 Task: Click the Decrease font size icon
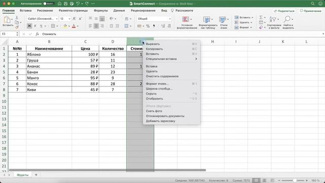[x=80, y=19]
